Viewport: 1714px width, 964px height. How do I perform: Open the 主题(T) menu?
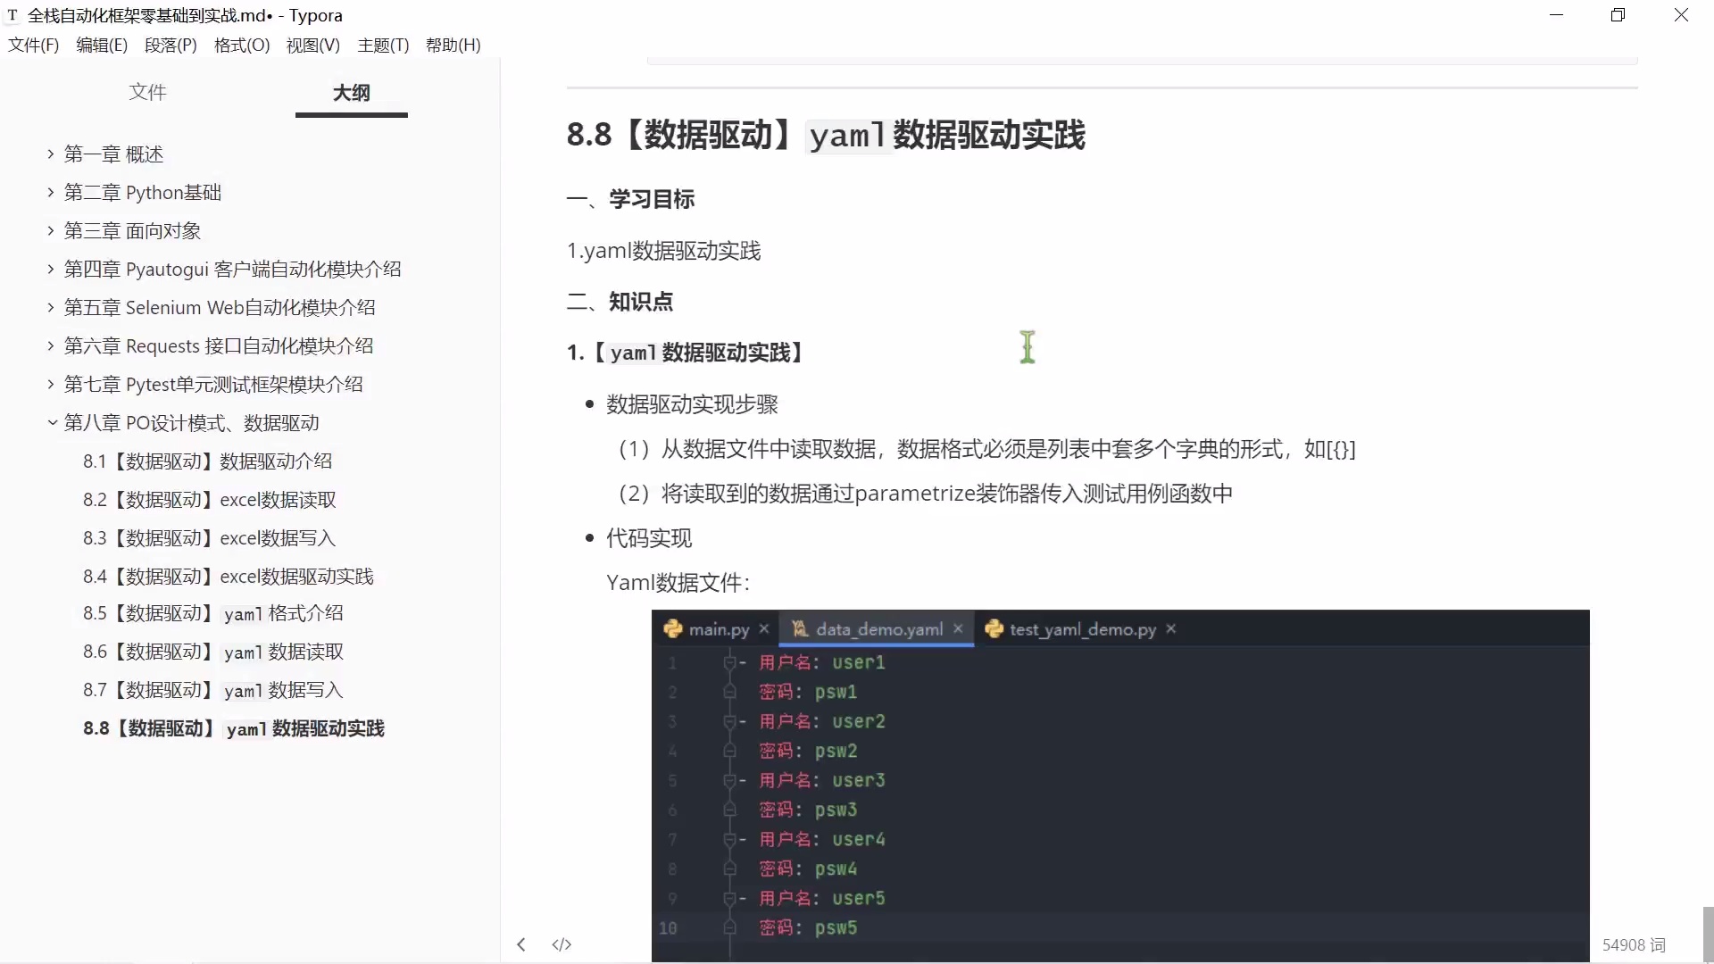(x=383, y=46)
